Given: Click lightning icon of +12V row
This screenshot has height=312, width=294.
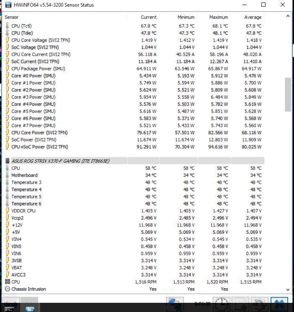Looking at the screenshot, I should click(x=8, y=225).
